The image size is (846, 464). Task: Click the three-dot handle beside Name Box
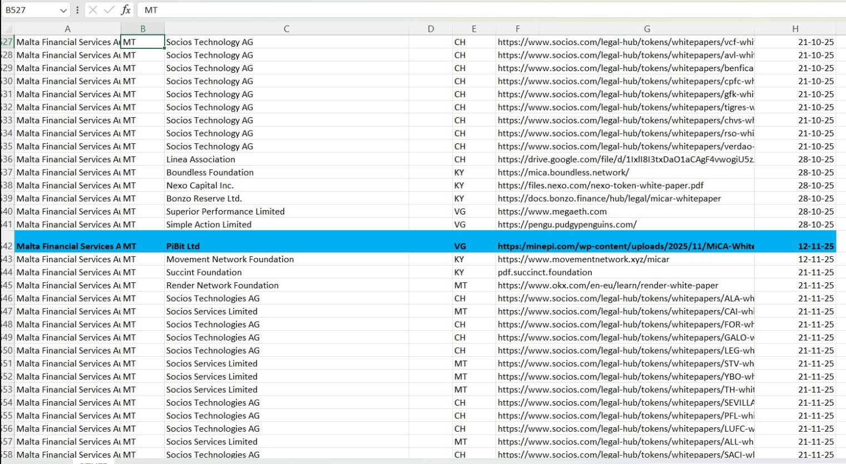pyautogui.click(x=77, y=10)
